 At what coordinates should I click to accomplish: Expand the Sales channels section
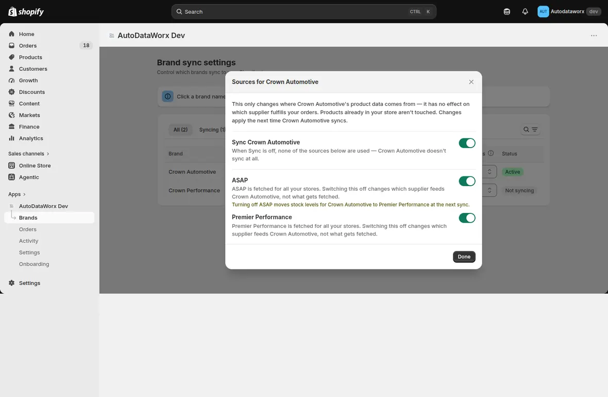point(29,154)
